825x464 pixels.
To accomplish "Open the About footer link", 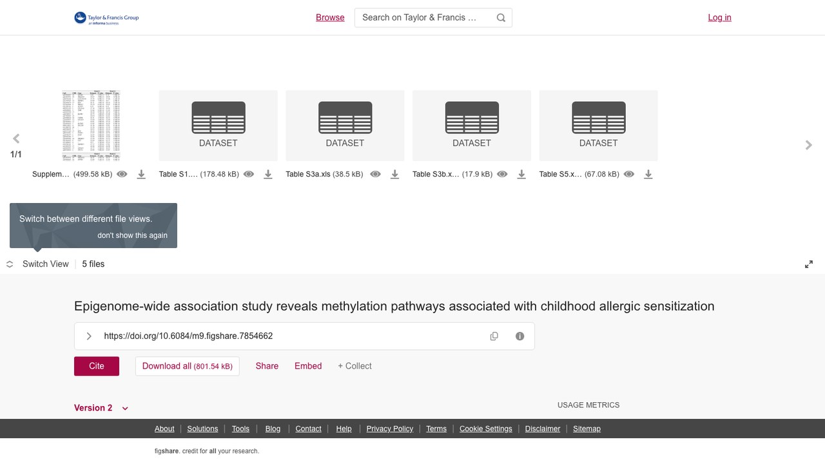I will click(x=164, y=429).
